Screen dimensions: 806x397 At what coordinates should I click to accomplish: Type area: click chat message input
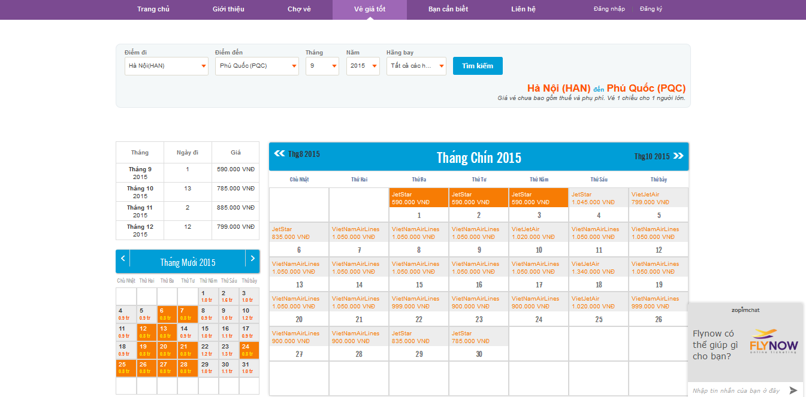pyautogui.click(x=737, y=390)
